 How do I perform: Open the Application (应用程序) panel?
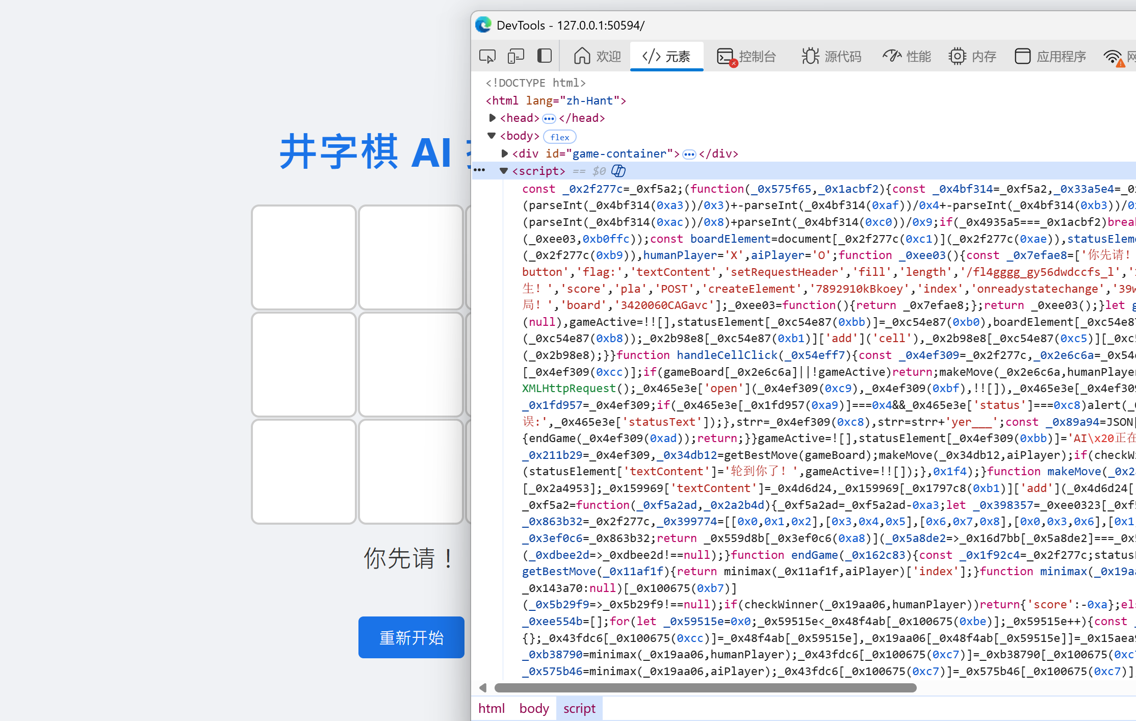[1050, 56]
